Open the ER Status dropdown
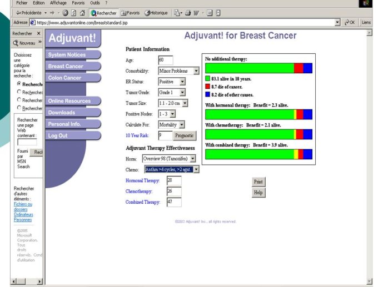The width and height of the screenshot is (383, 287). [172, 82]
